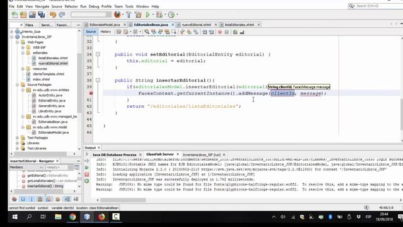
Task: Click the Open Project toolbar icon
Action: click(32, 15)
